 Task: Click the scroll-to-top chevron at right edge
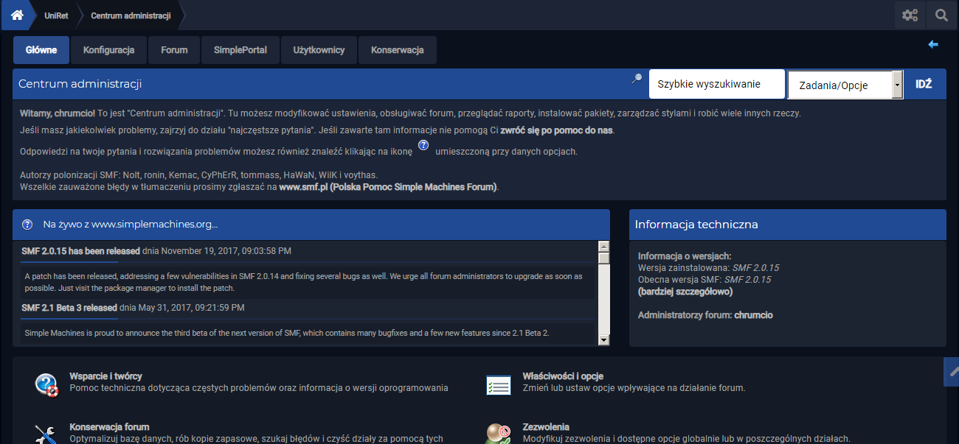[952, 372]
